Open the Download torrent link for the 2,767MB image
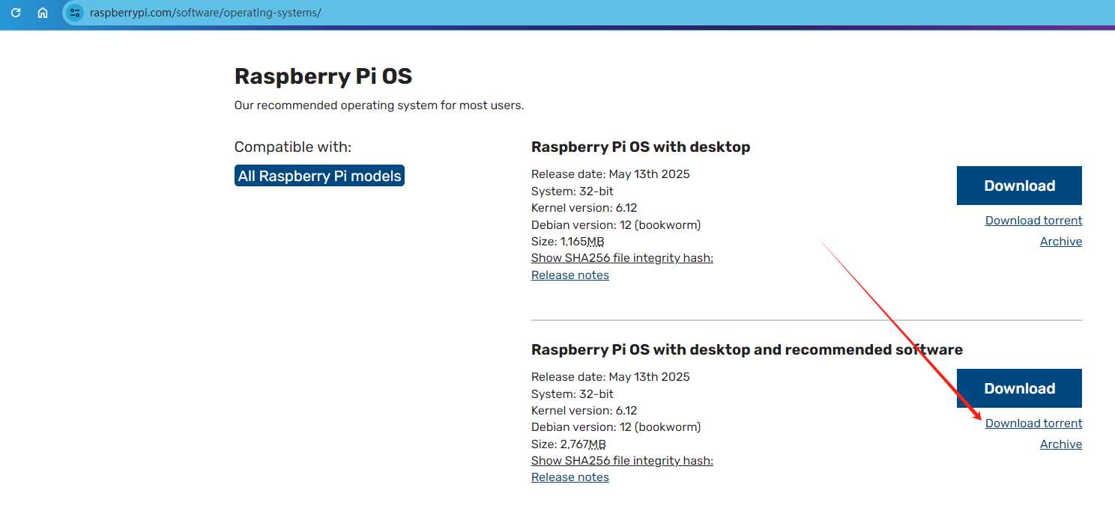1115x520 pixels. 1033,423
